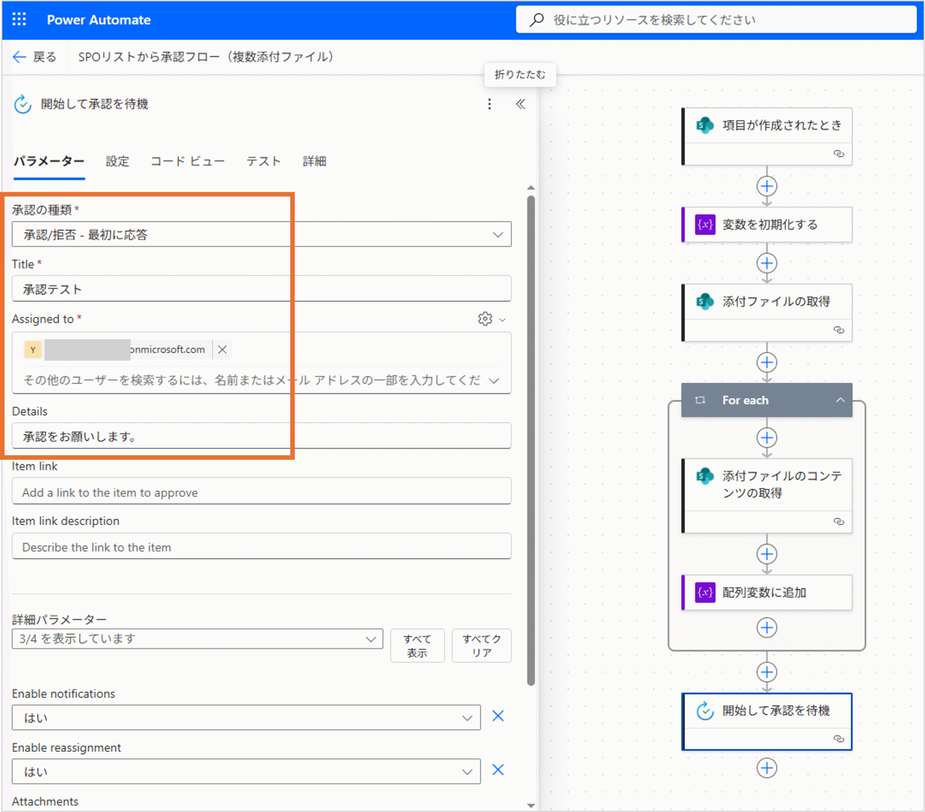Add a step below the 開始して承認を待機 card
The width and height of the screenshot is (925, 812).
[x=767, y=768]
